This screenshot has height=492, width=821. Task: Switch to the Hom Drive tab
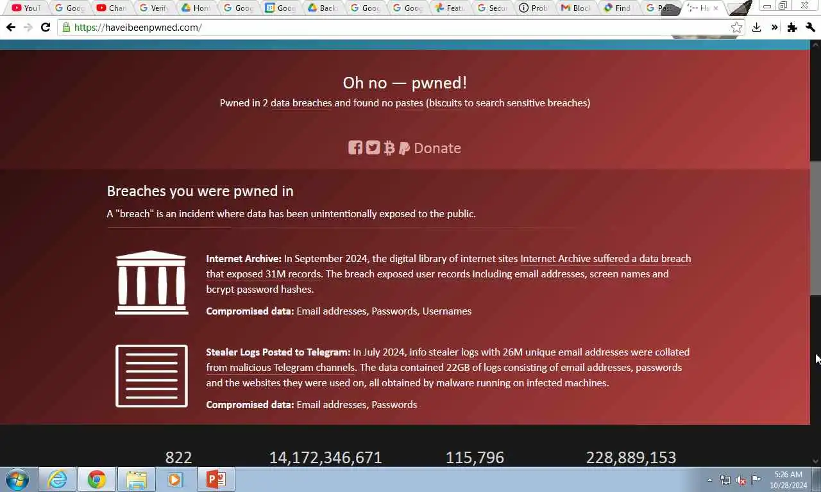click(196, 8)
